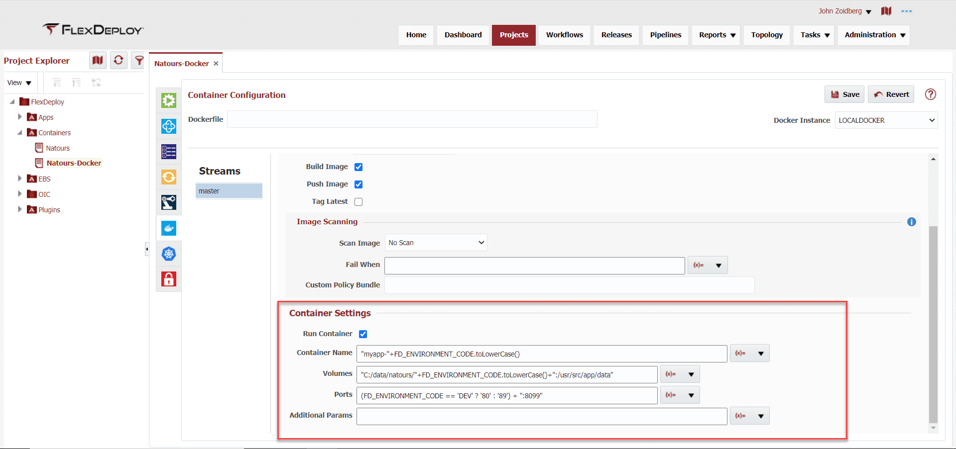Click the third tree toolbar icon
The width and height of the screenshot is (956, 449).
(x=96, y=83)
